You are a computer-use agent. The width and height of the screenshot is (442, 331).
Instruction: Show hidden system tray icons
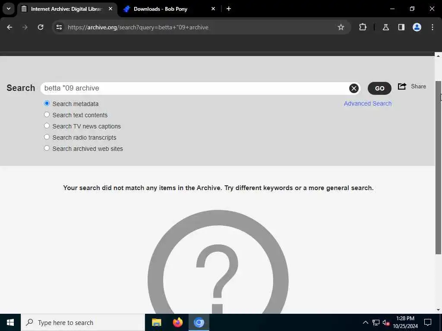[x=365, y=322]
